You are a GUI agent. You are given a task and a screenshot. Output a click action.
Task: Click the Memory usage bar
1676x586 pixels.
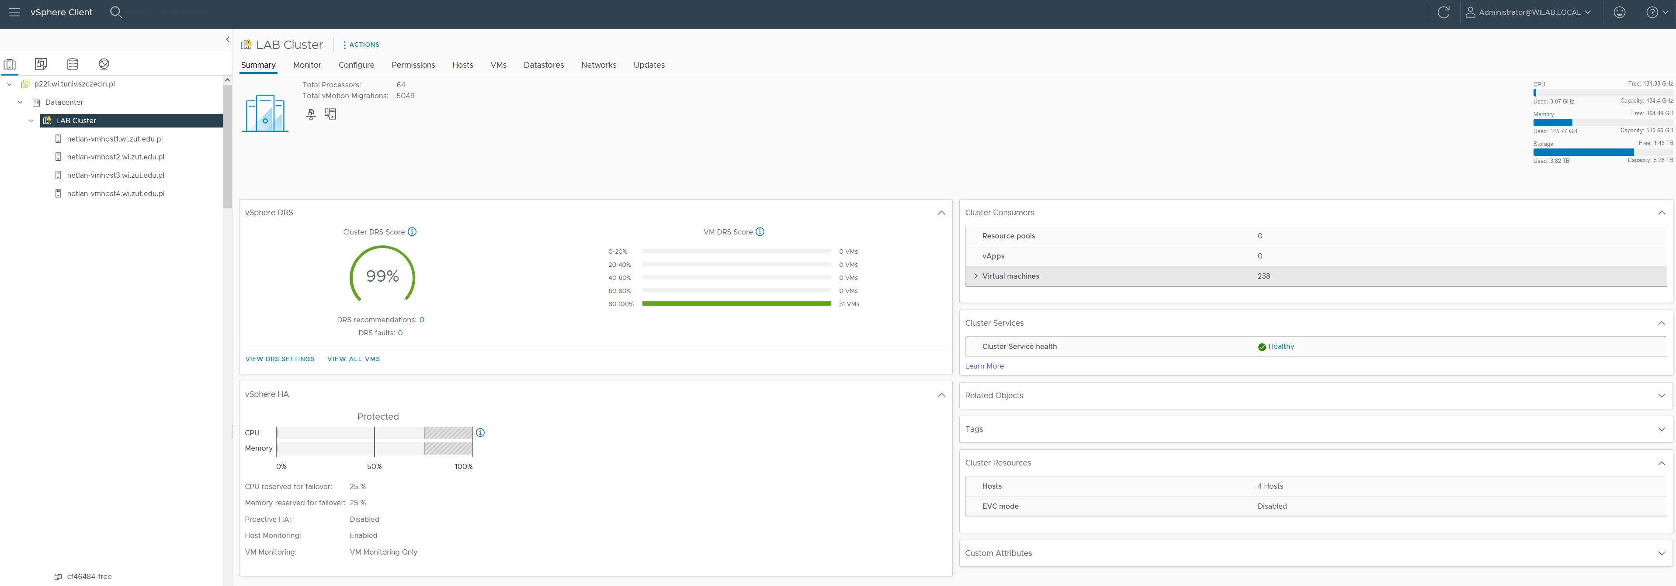[x=1603, y=122]
